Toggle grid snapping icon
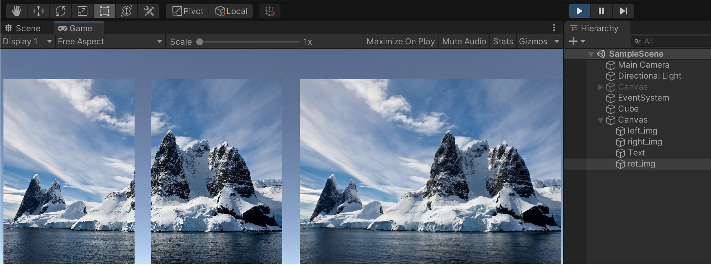711x266 pixels. coord(269,11)
